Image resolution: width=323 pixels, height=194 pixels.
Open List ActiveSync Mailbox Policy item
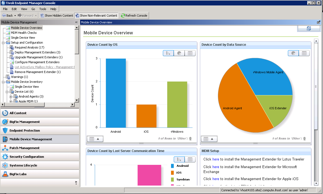tap(44, 67)
